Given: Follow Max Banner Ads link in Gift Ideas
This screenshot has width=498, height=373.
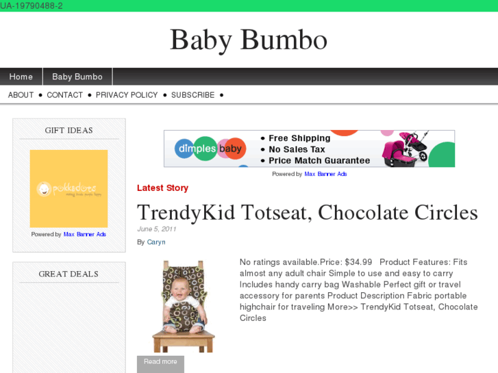Looking at the screenshot, I should (85, 234).
